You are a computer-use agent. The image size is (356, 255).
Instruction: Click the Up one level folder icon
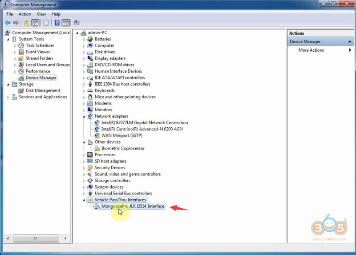[27, 23]
